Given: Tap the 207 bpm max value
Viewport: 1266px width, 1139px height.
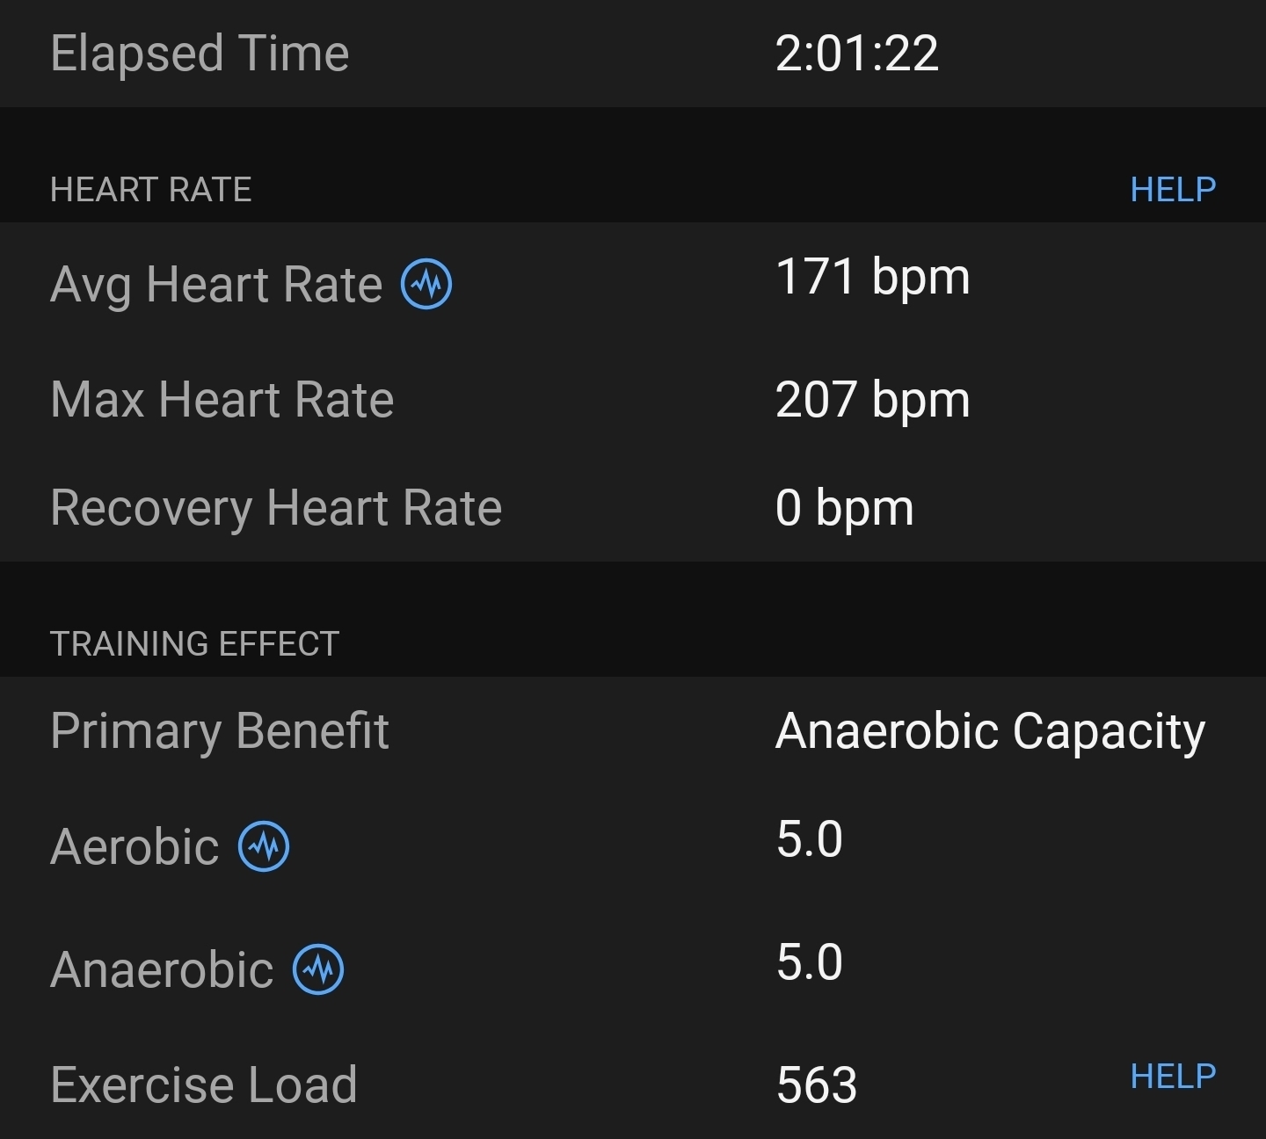Looking at the screenshot, I should click(872, 400).
